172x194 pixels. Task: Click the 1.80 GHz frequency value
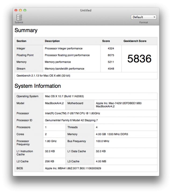click(x=51, y=141)
